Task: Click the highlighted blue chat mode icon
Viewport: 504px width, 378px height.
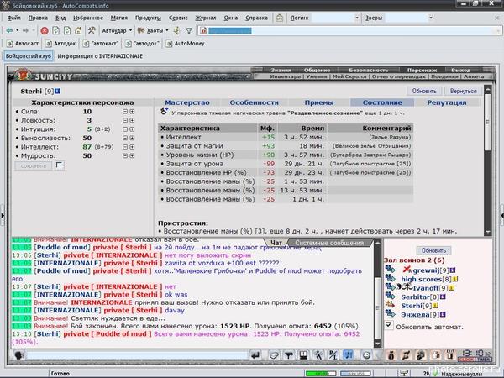Action: [348, 355]
